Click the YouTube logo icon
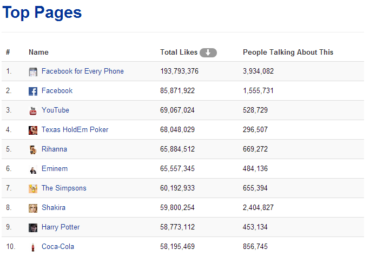 click(x=33, y=110)
